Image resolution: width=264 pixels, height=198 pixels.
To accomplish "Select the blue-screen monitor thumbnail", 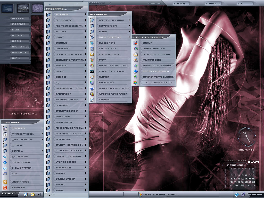I will (x=7, y=8).
